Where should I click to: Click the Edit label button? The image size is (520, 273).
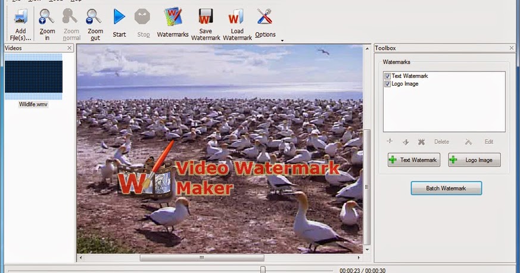coord(489,142)
